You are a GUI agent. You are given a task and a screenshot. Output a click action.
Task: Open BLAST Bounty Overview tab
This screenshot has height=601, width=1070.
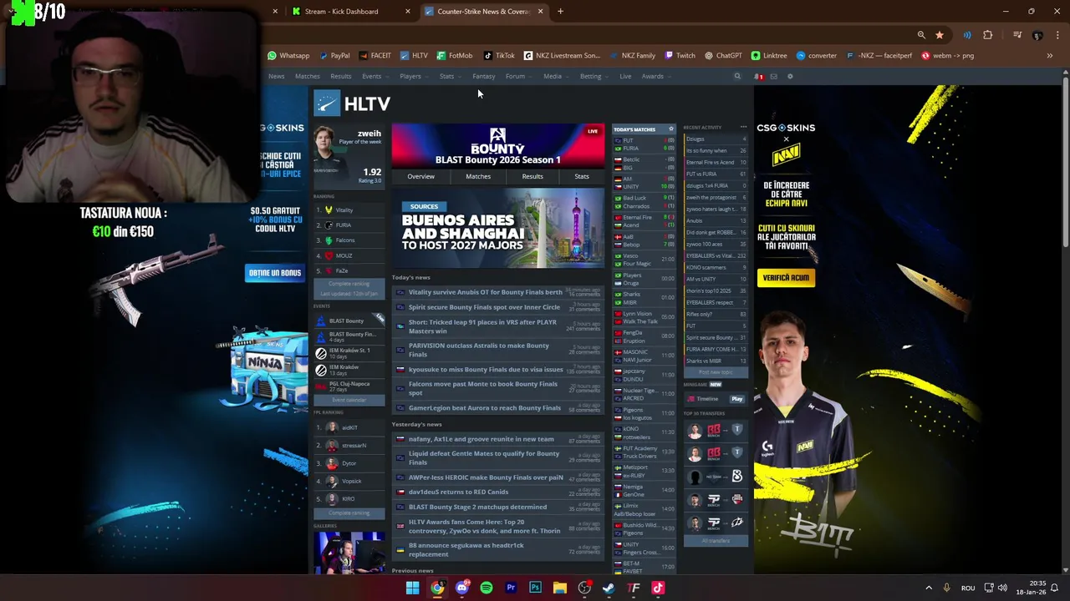pos(420,176)
